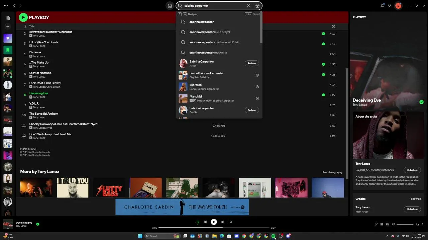Expand Your Library sidebar
Image resolution: width=428 pixels, height=240 pixels.
[8, 18]
